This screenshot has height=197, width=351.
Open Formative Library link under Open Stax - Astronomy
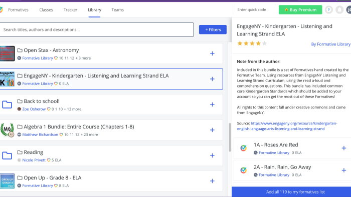coord(38,58)
